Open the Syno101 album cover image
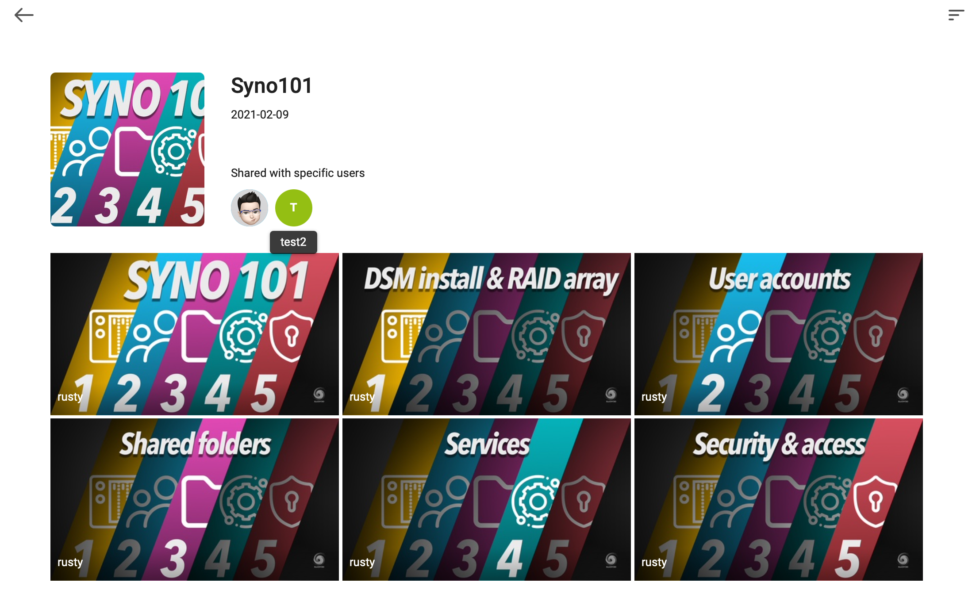Screen dimensions: 976x590 (x=127, y=149)
